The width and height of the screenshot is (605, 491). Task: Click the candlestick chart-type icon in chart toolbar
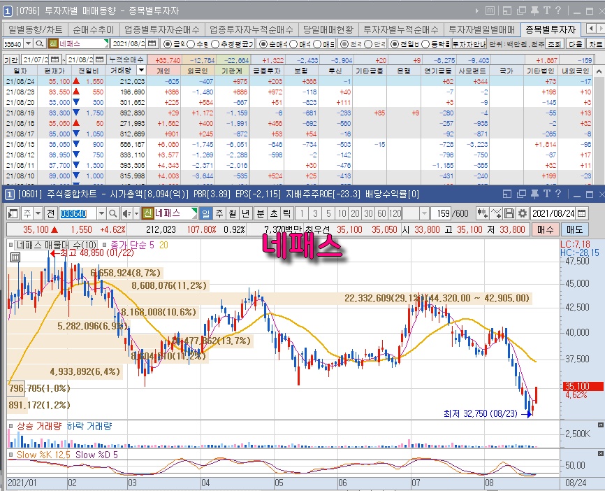(482, 213)
